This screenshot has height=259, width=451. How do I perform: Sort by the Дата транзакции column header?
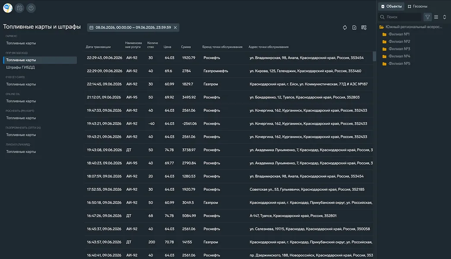point(98,47)
